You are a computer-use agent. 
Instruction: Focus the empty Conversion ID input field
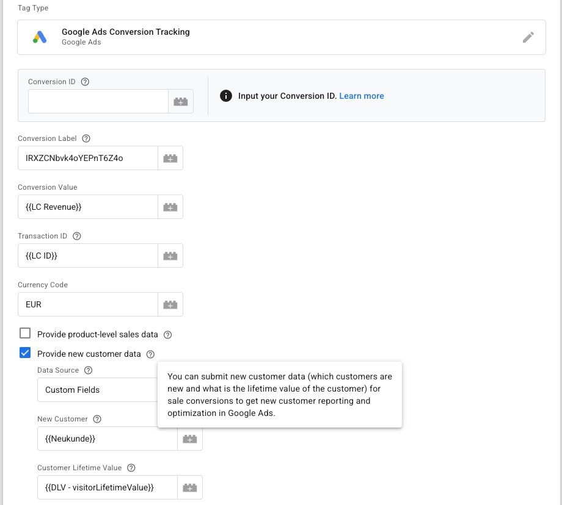[98, 102]
